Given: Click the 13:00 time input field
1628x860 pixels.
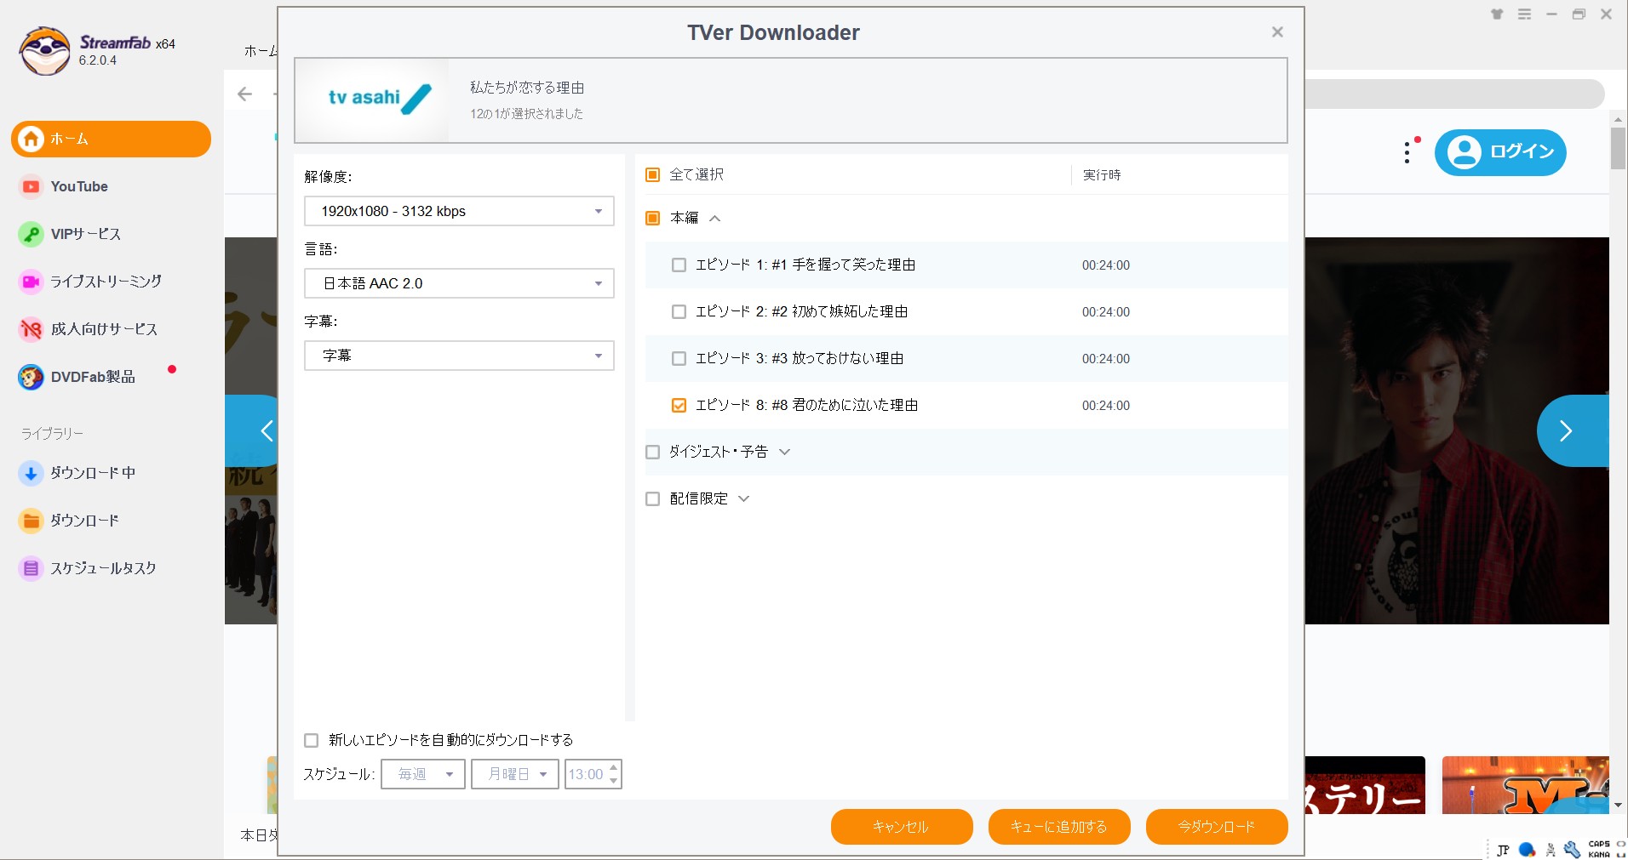Looking at the screenshot, I should point(586,774).
